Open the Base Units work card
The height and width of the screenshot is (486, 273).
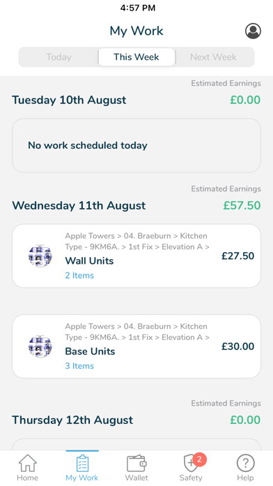pos(136,346)
